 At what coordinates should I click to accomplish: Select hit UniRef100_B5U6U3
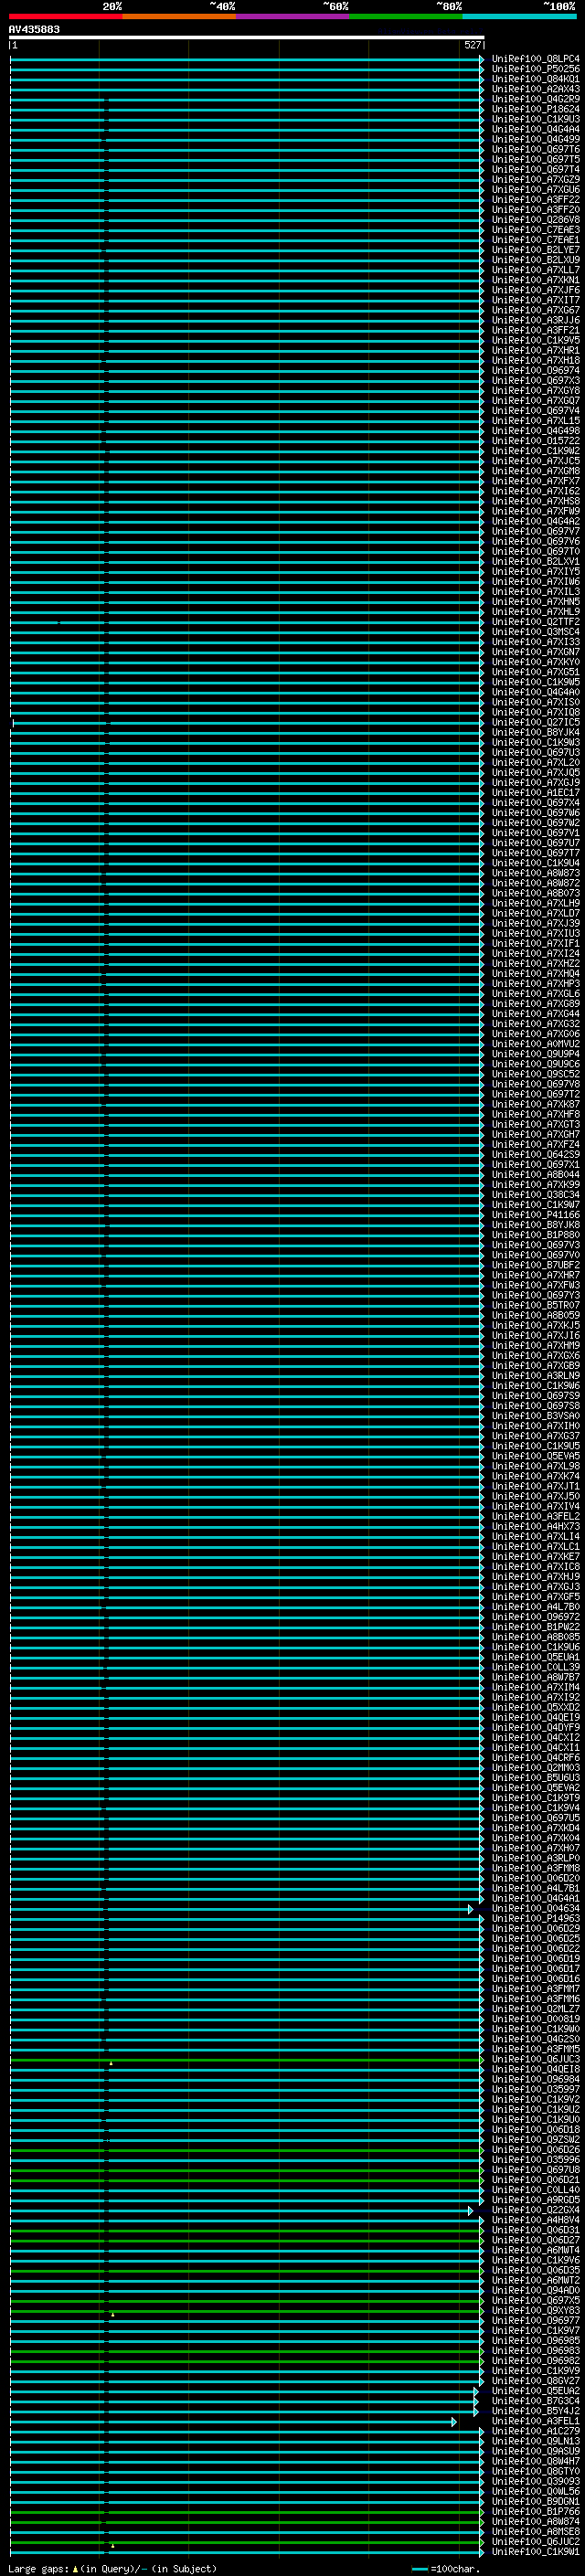pos(535,1778)
